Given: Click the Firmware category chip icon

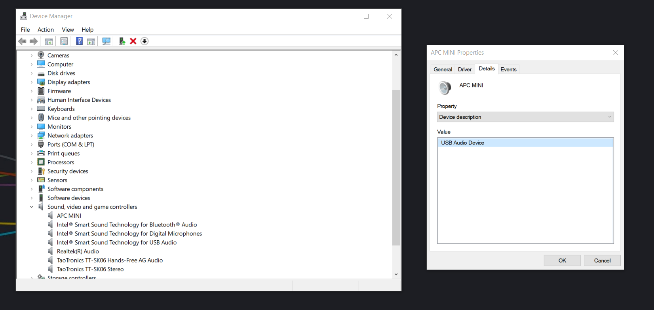Looking at the screenshot, I should point(41,91).
